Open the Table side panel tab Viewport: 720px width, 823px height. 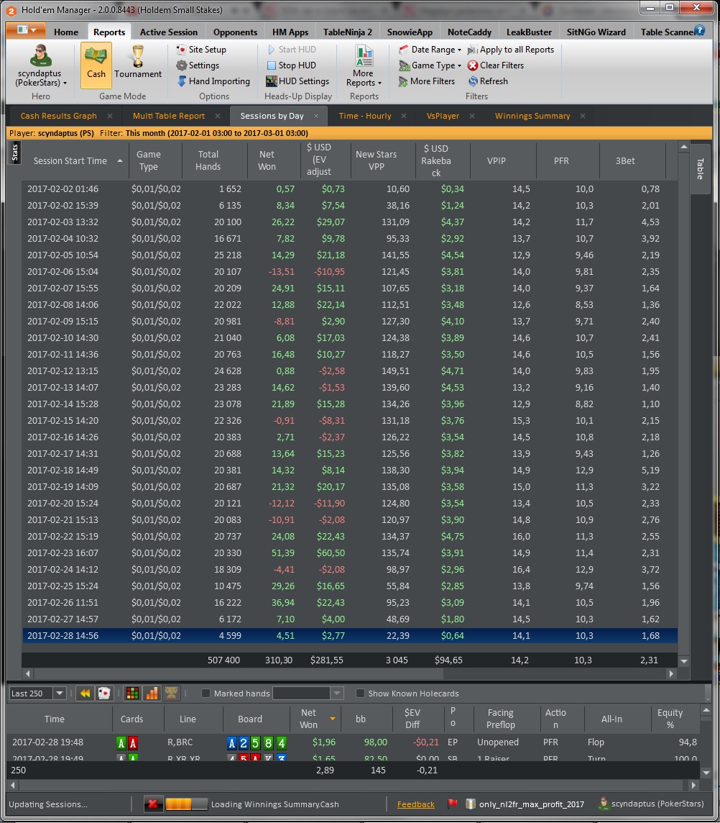pos(700,169)
